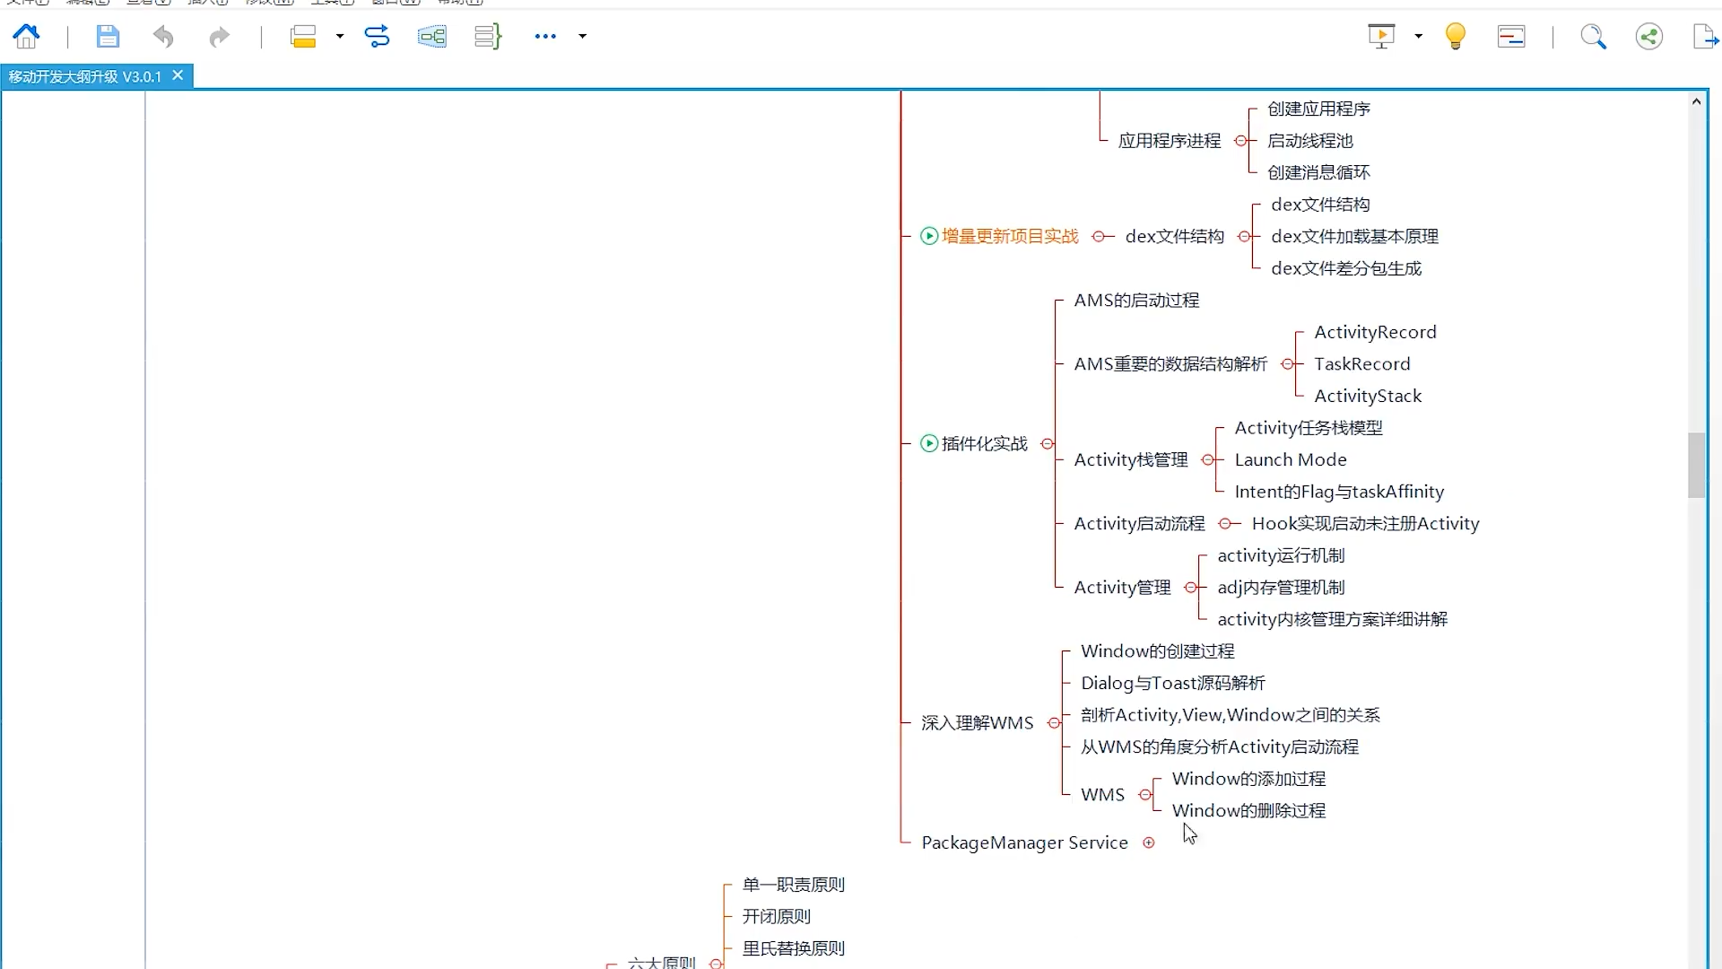Click the Undo arrow icon
This screenshot has height=969, width=1722.
pyautogui.click(x=163, y=37)
